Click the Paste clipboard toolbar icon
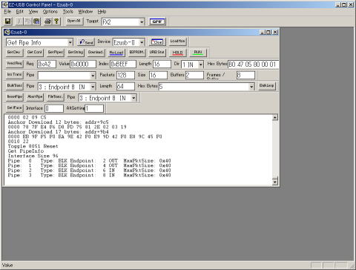Screen dimensions: 356x270 pos(36,22)
